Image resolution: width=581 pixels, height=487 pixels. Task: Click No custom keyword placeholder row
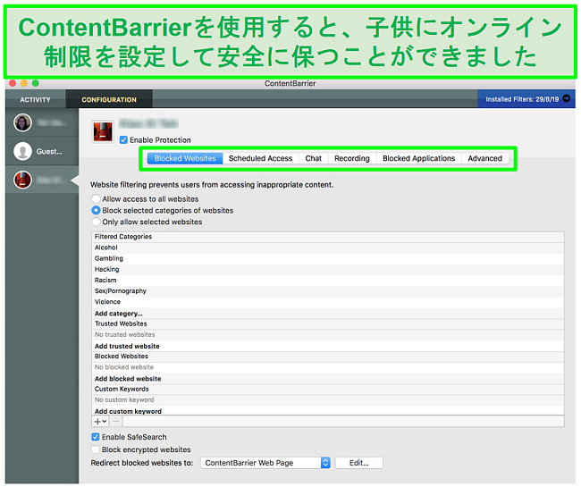click(x=327, y=399)
